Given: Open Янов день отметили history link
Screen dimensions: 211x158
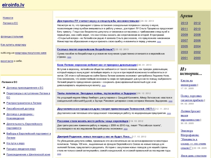Looking at the screenshot, I should (x=194, y=156).
